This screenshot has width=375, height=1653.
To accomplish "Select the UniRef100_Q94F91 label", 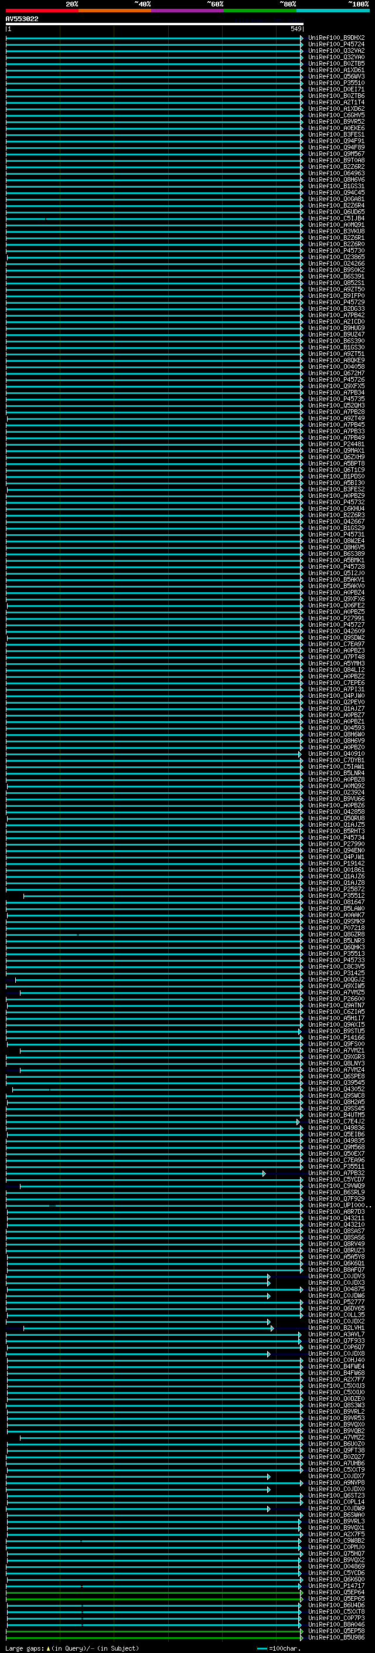I will 336,141.
